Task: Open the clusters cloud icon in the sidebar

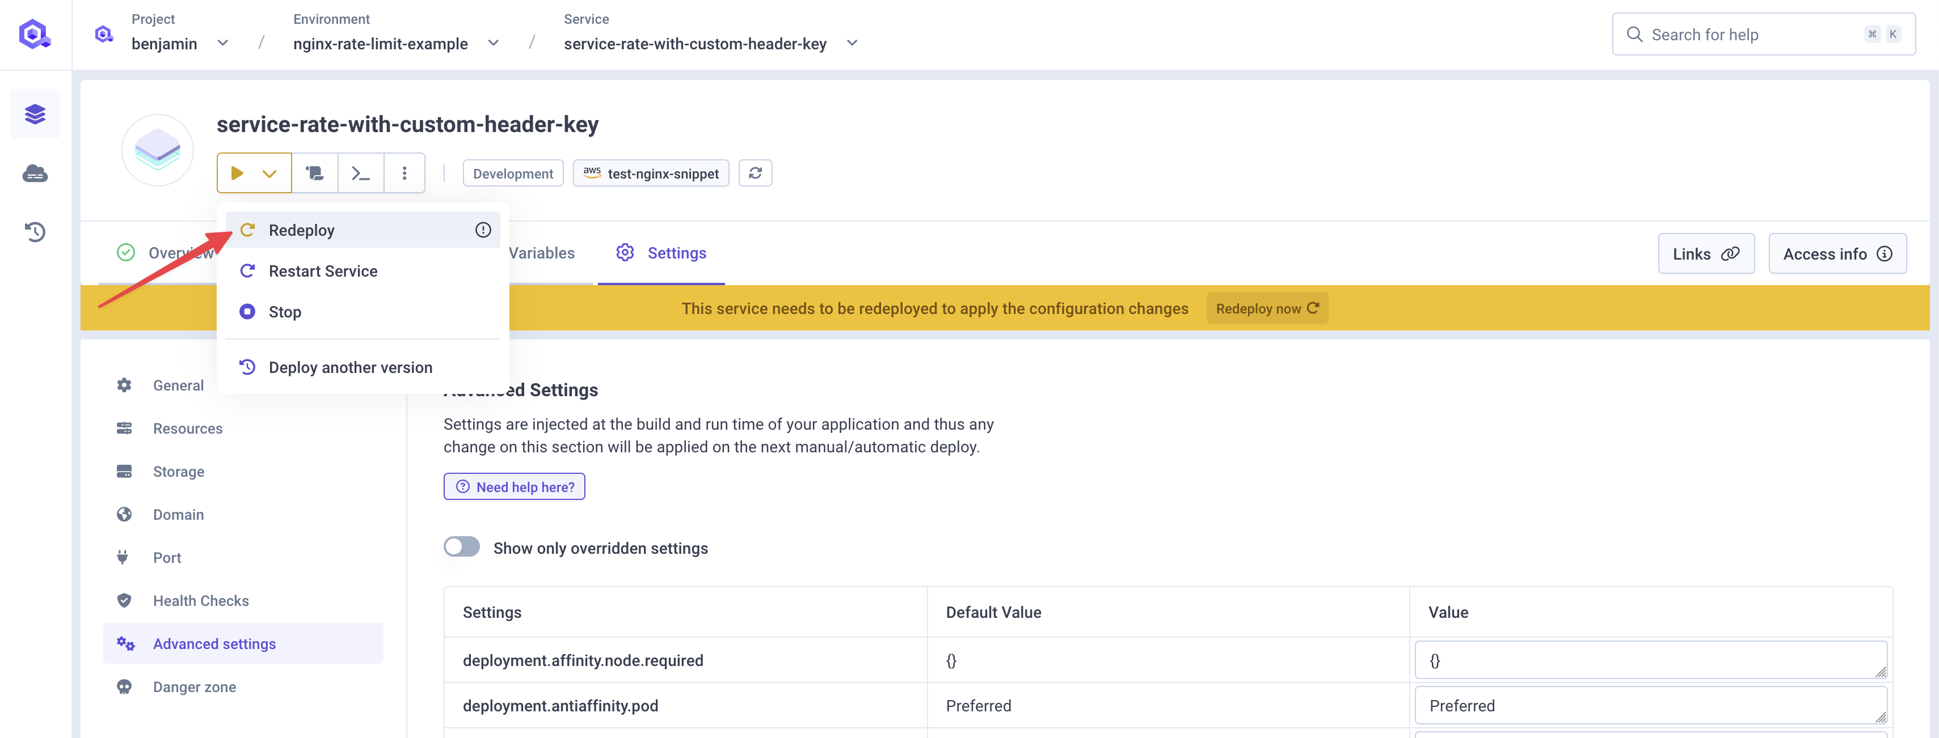Action: pyautogui.click(x=35, y=173)
